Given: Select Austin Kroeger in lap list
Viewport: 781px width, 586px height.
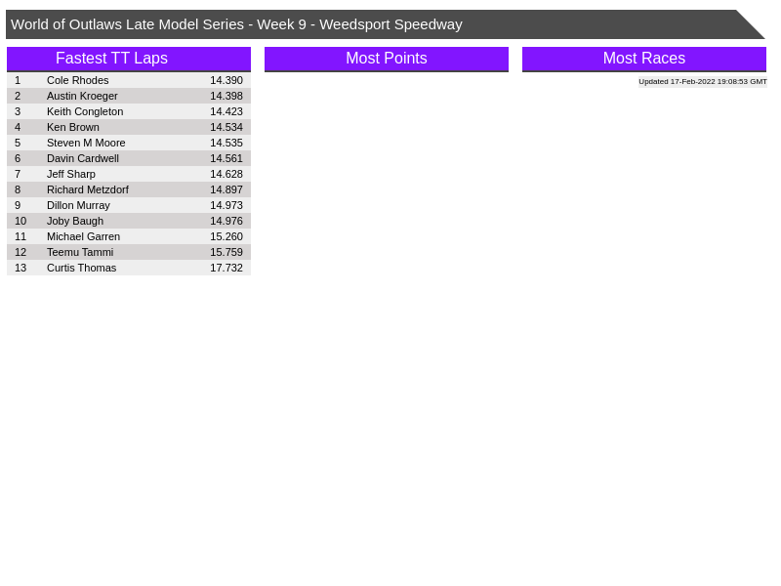Looking at the screenshot, I should [82, 96].
